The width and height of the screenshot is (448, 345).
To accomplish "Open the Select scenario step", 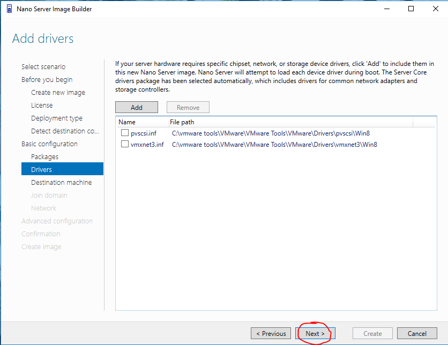I will [43, 66].
